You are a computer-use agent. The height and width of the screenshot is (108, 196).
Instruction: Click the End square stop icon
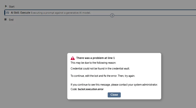click(x=5, y=19)
